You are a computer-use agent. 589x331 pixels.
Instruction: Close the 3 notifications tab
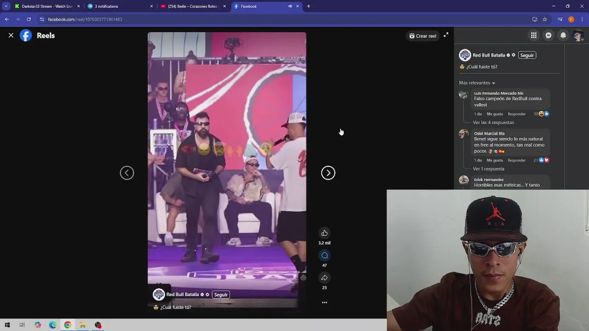[151, 6]
